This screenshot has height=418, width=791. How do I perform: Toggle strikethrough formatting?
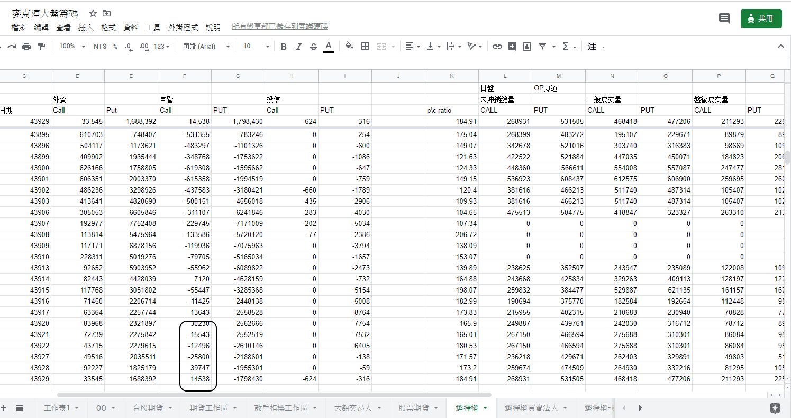pyautogui.click(x=314, y=47)
